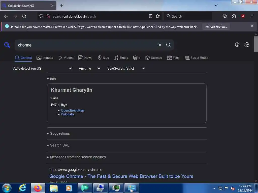Open Firefox hamburger menu
This screenshot has width=258, height=193.
[x=252, y=16]
